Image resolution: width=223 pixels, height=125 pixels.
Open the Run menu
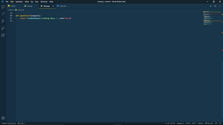(x=37, y=2)
